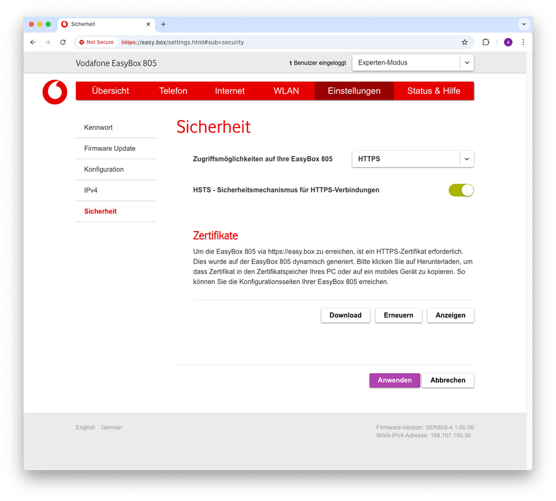
Task: Switch language to German
Action: pyautogui.click(x=111, y=428)
